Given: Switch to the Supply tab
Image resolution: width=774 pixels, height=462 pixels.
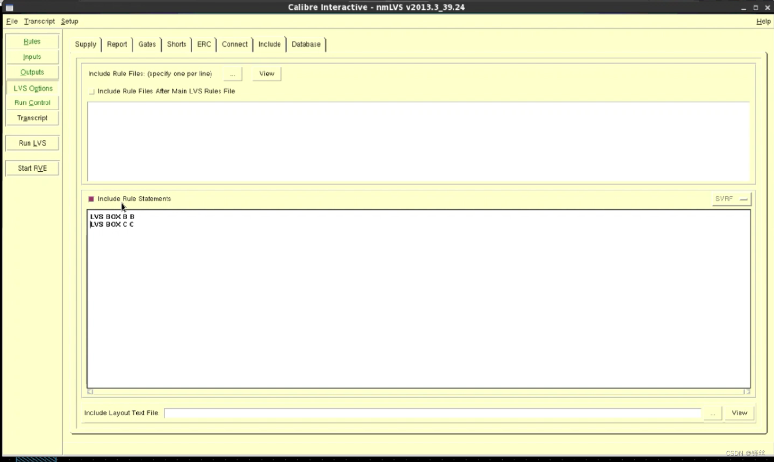Looking at the screenshot, I should point(85,44).
